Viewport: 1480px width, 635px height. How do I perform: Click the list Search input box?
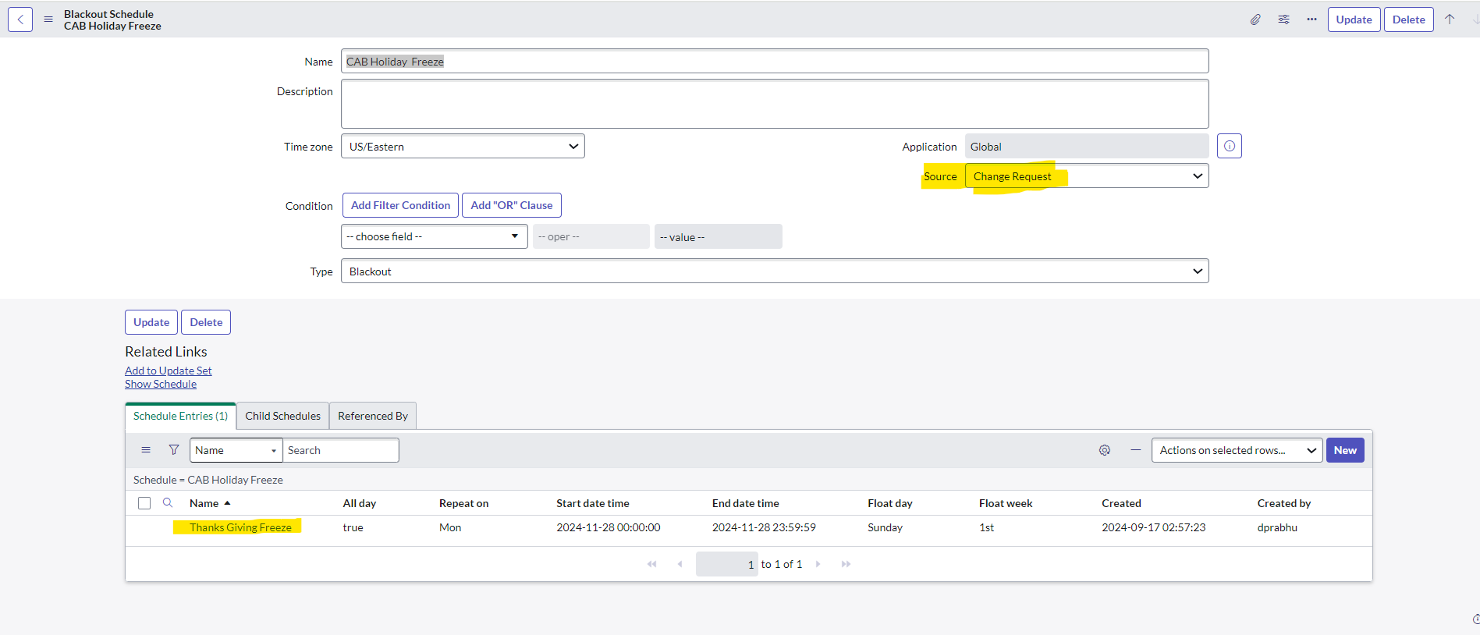pyautogui.click(x=341, y=450)
